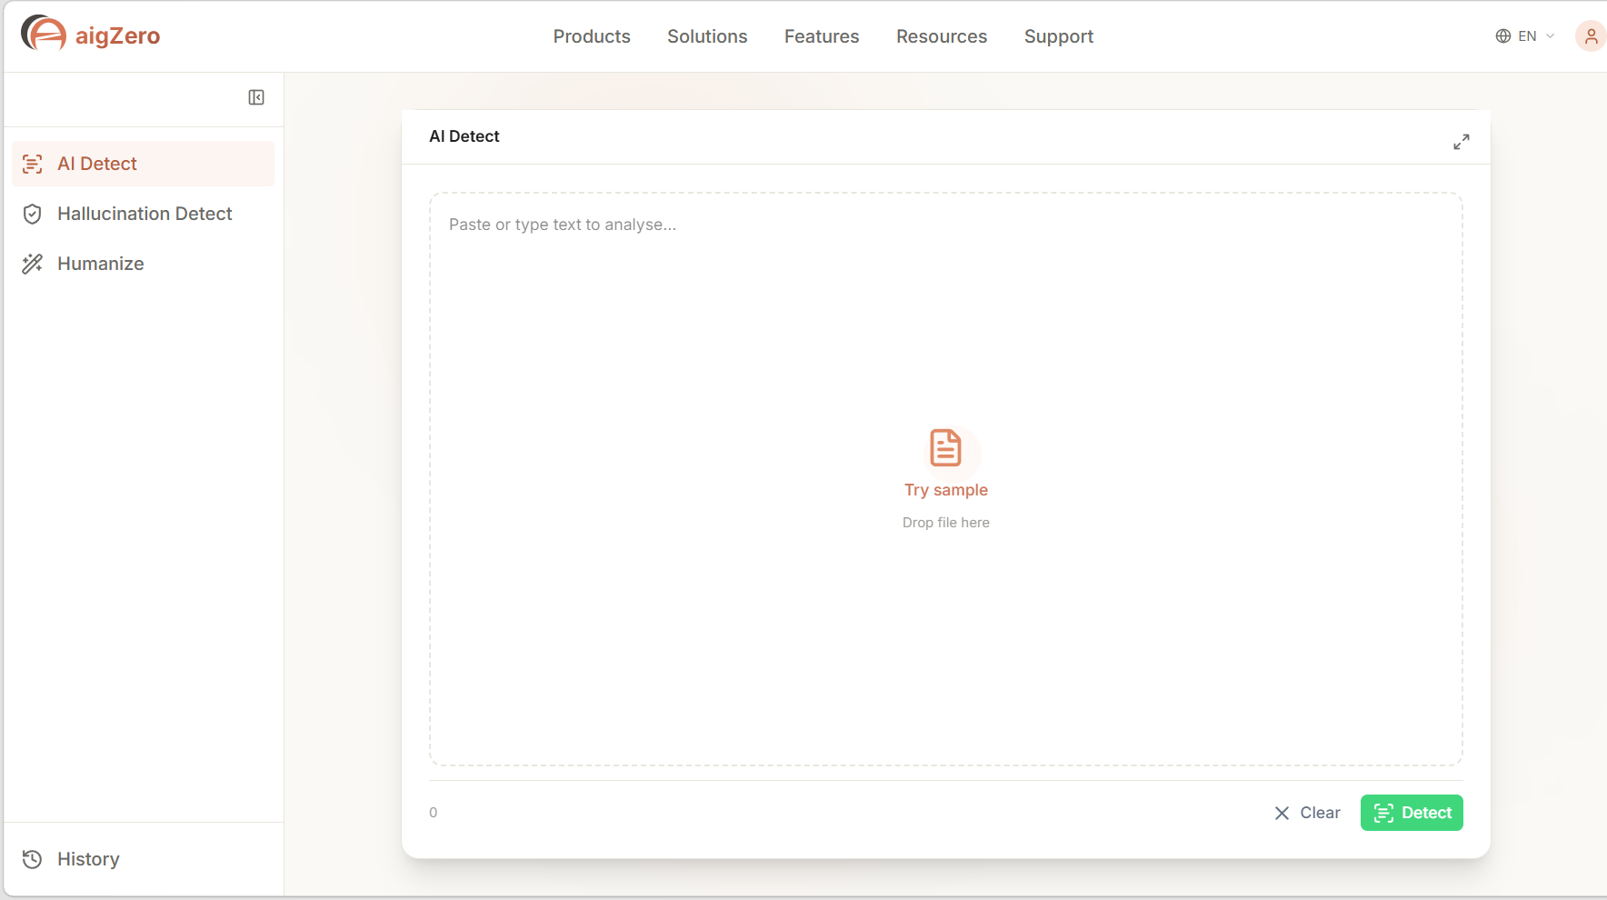The image size is (1607, 900).
Task: Open the EN language dropdown
Action: coord(1525,36)
